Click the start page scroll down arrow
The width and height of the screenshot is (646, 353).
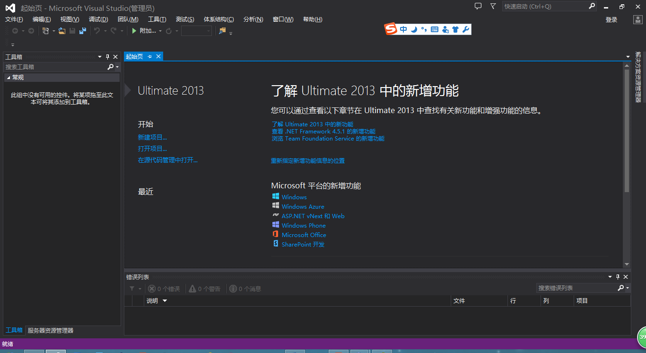click(627, 264)
